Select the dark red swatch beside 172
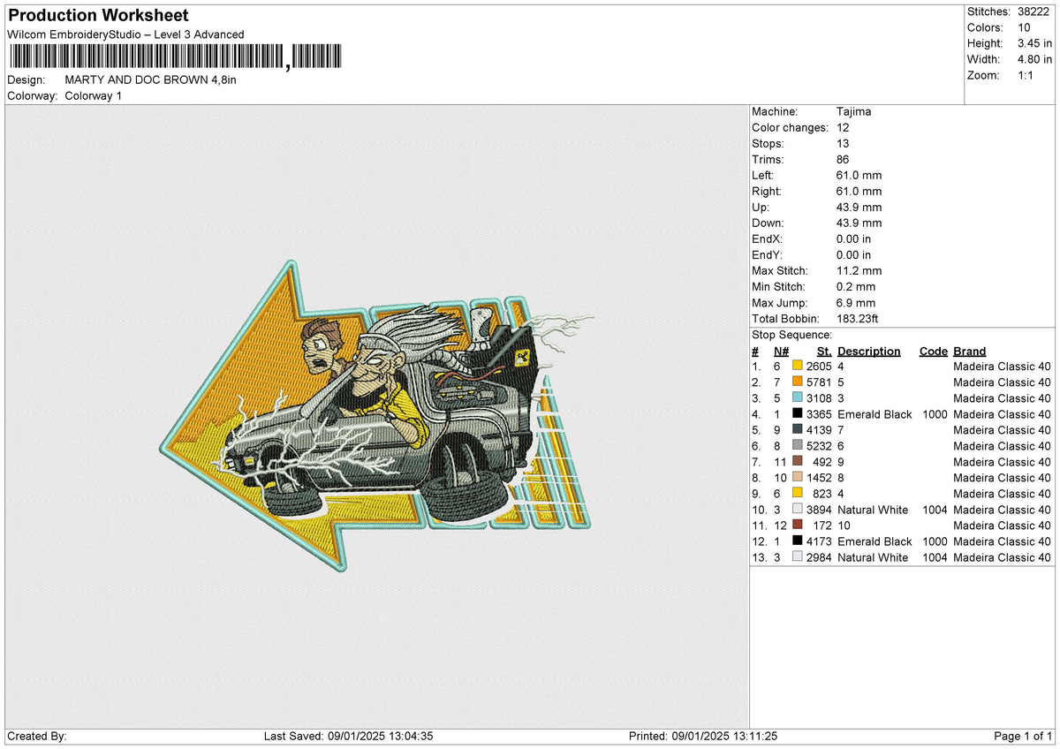 tap(798, 526)
